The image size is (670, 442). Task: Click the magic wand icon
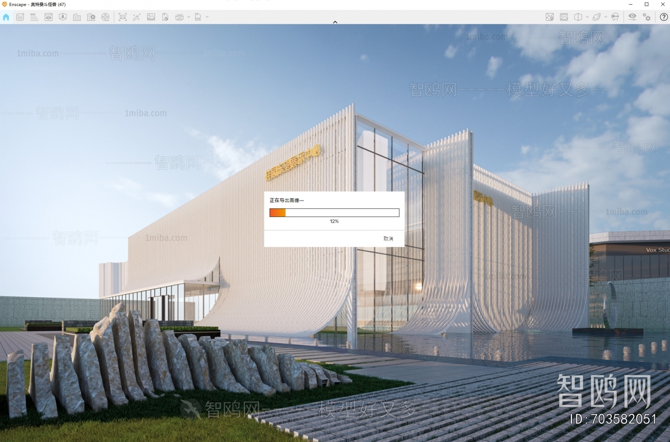[137, 17]
